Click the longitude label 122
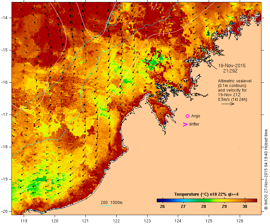Viewport: 270px width, 224px height. tap(117, 221)
